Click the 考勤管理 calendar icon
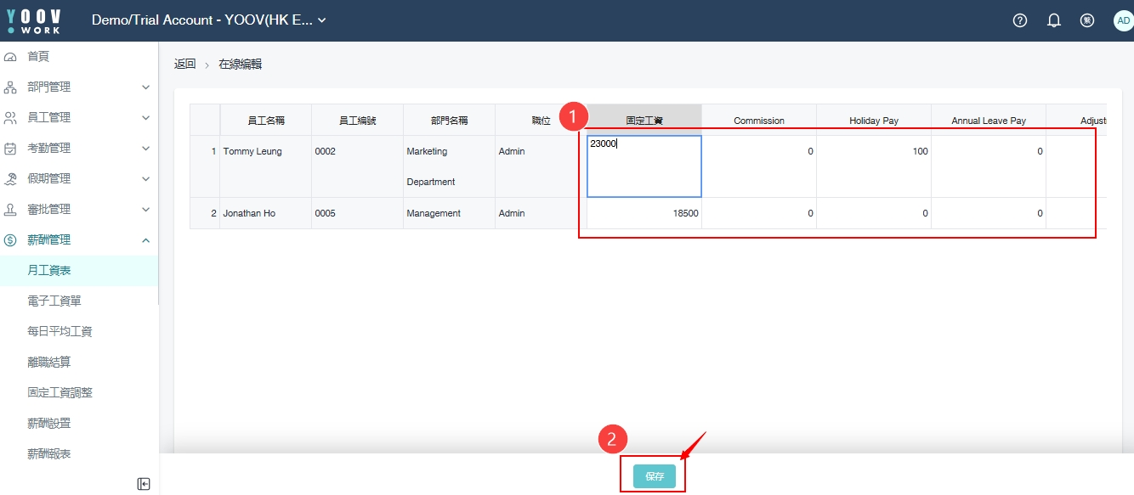This screenshot has width=1134, height=495. [x=11, y=149]
